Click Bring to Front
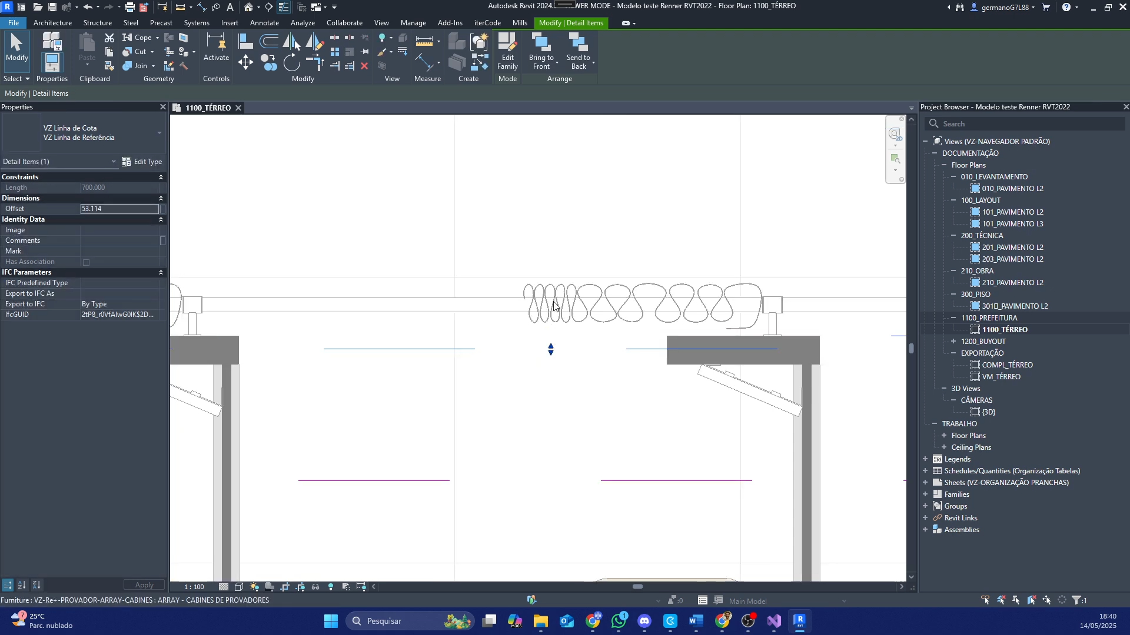 (x=541, y=51)
